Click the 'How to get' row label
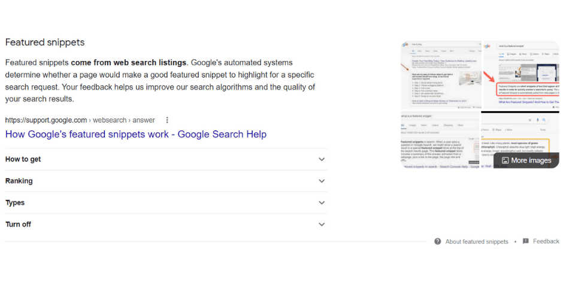The image size is (575, 287). point(23,159)
